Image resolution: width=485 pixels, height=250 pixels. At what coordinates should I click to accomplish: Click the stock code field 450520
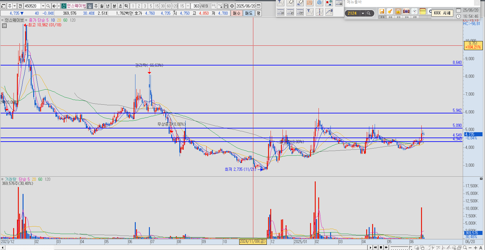click(x=32, y=6)
